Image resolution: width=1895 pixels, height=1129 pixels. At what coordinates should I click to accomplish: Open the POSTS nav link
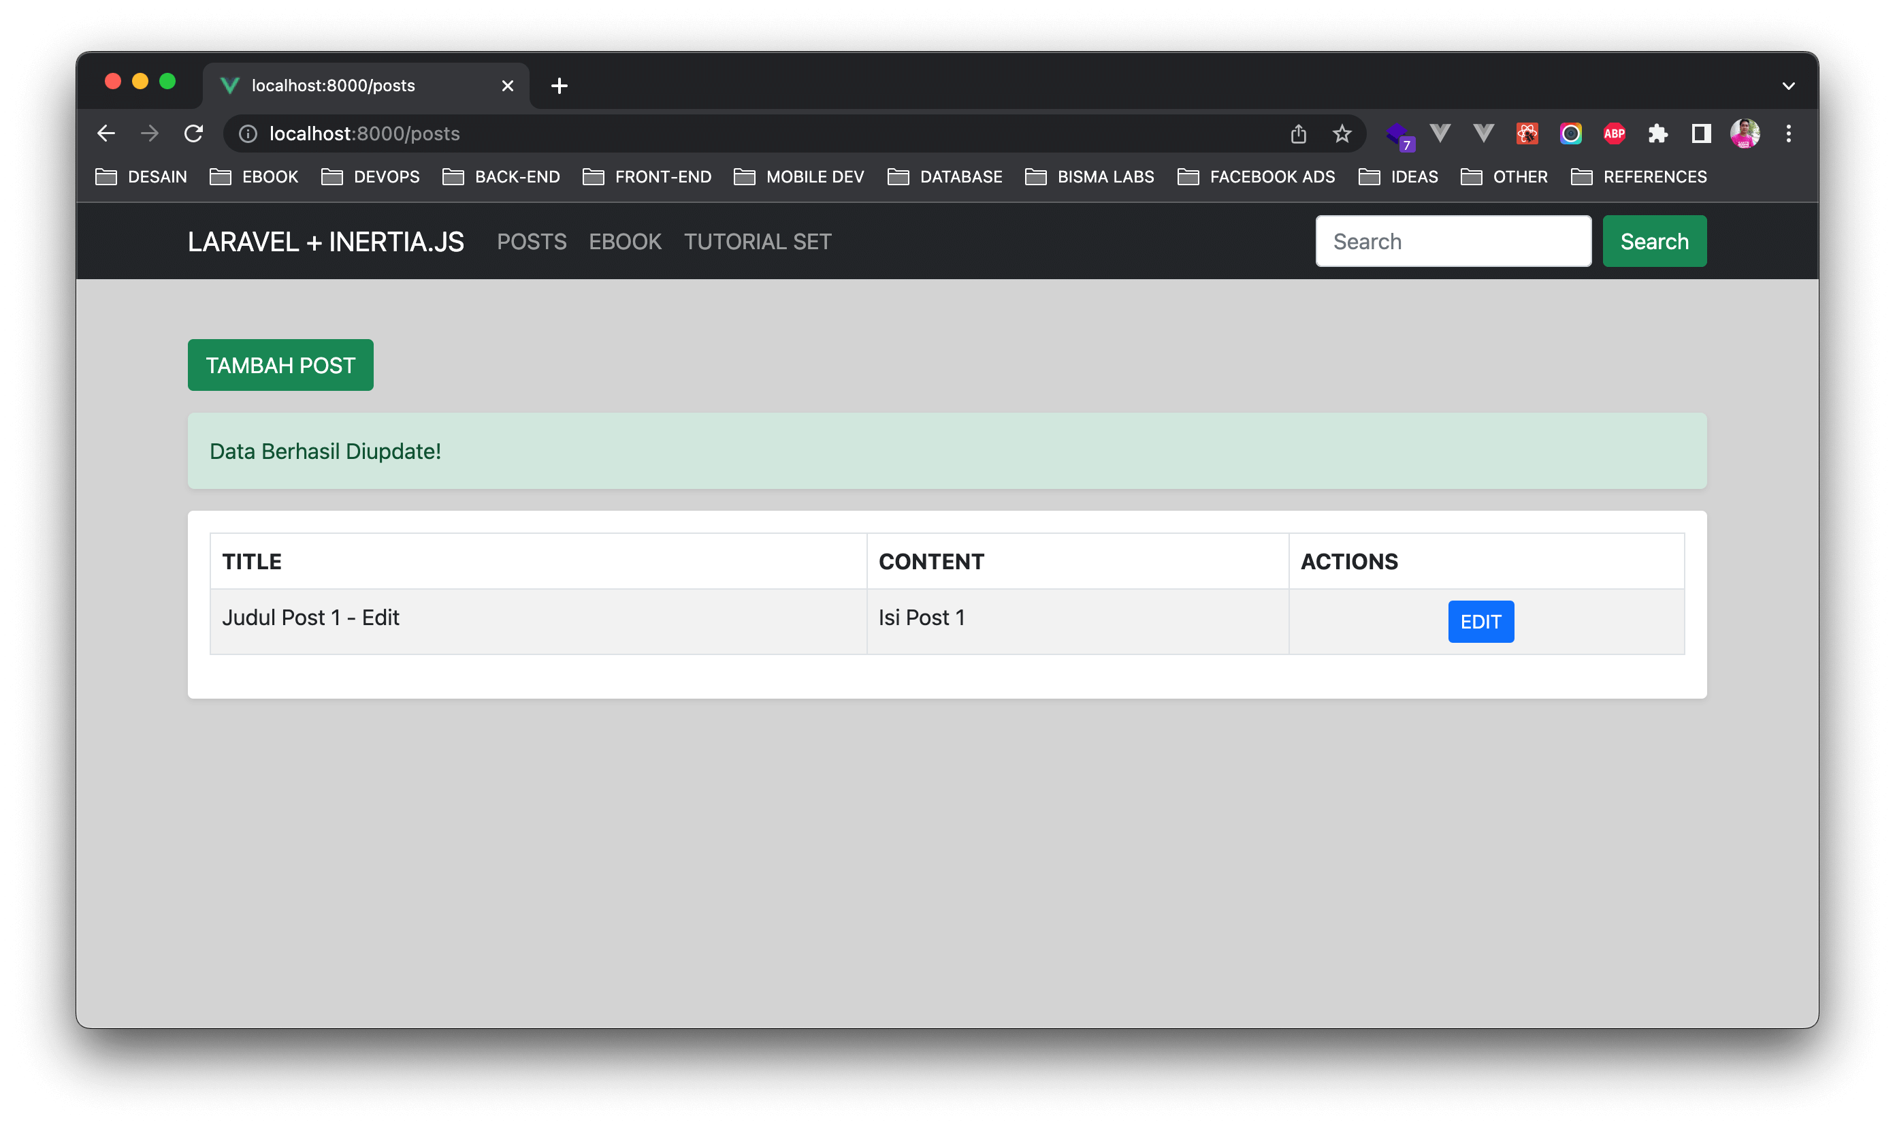coord(532,242)
